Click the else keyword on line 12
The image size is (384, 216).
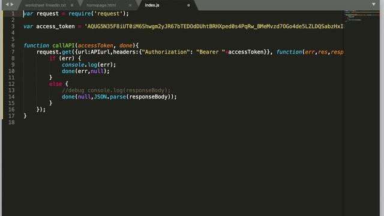[x=56, y=84]
